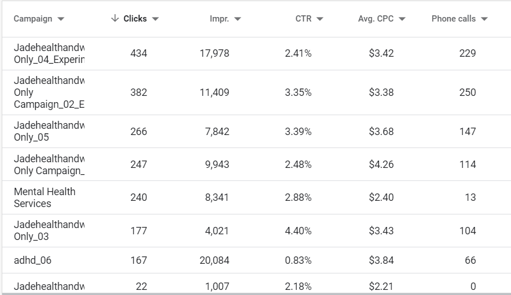Open the Only_04_Experiment campaign link

49,53
